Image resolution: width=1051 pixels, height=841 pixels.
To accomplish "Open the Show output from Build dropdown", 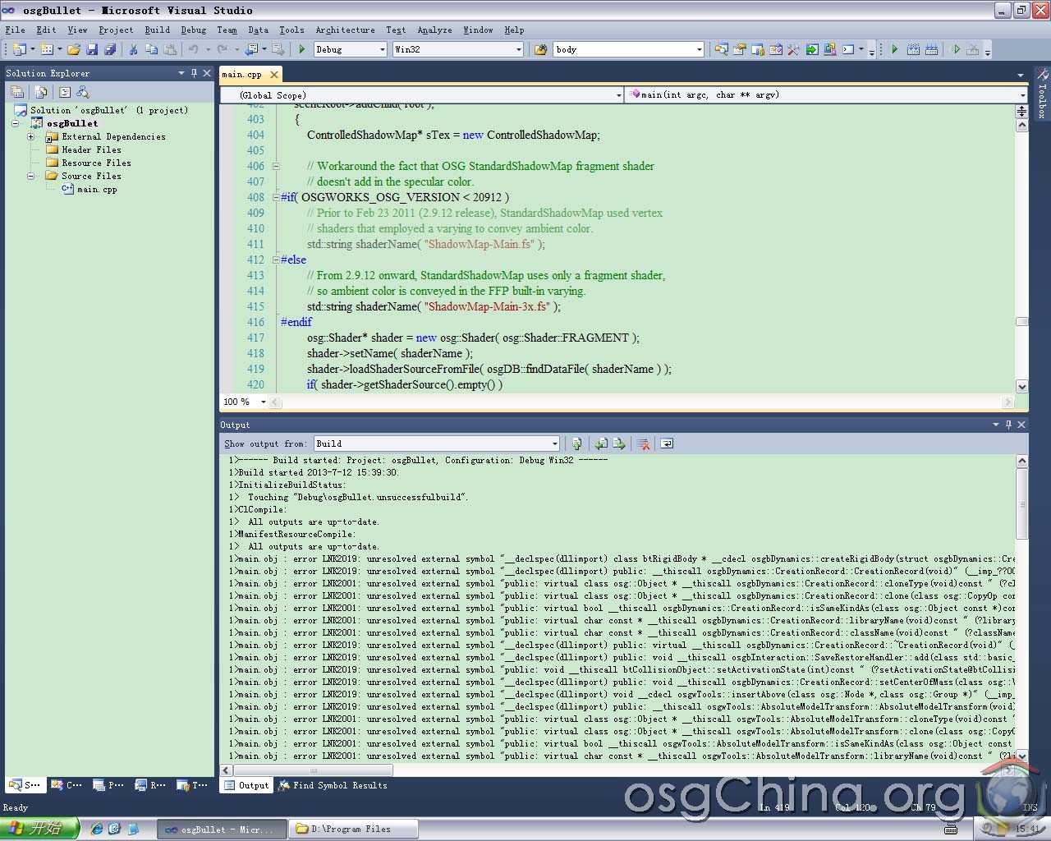I will [555, 443].
